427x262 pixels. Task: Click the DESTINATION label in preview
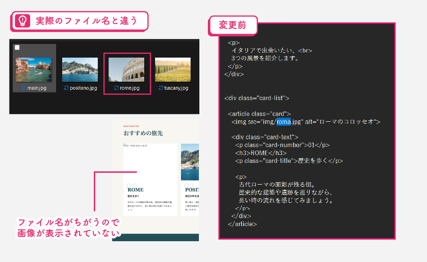pyautogui.click(x=131, y=126)
